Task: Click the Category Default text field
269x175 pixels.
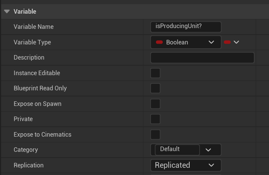Action: tap(177, 150)
